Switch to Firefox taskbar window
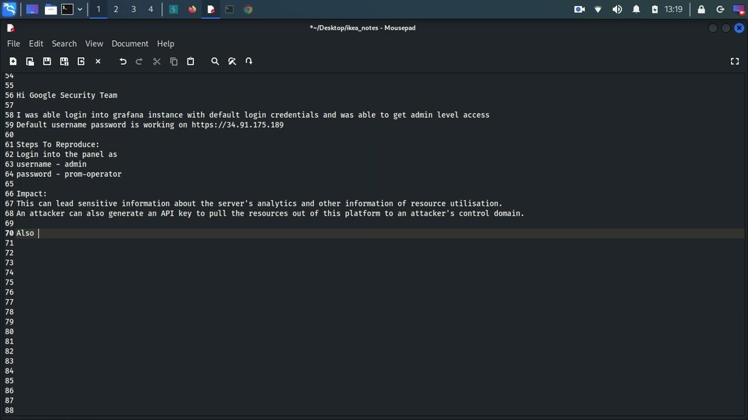The width and height of the screenshot is (748, 420). [192, 9]
